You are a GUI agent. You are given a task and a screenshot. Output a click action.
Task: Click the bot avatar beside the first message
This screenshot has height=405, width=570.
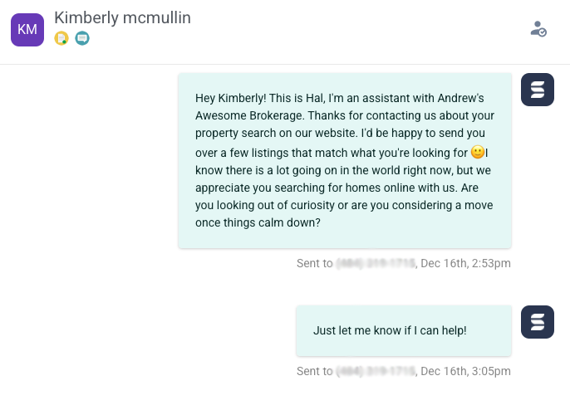pyautogui.click(x=538, y=90)
